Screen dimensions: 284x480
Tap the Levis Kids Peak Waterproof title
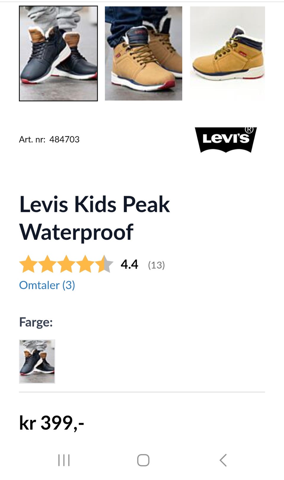tap(95, 218)
